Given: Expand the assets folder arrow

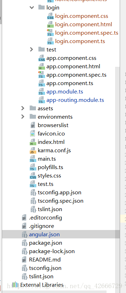Looking at the screenshot, I should pyautogui.click(x=23, y=108).
